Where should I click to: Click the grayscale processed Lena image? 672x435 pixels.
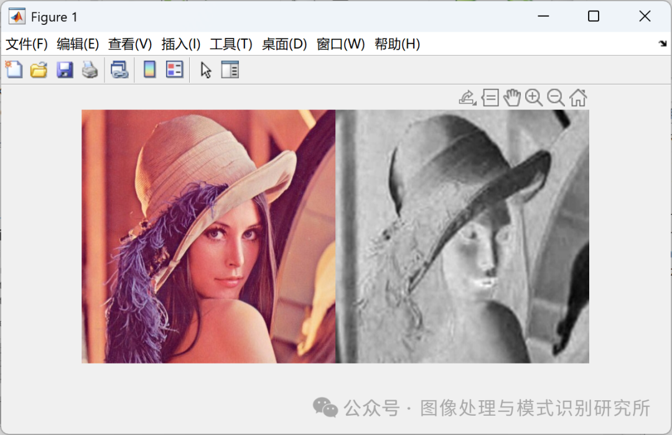(462, 236)
